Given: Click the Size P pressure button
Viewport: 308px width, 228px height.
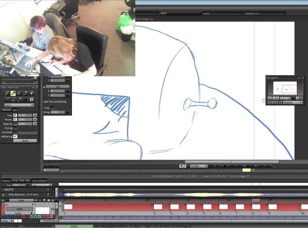Looking at the screenshot, I should [x=15, y=115].
